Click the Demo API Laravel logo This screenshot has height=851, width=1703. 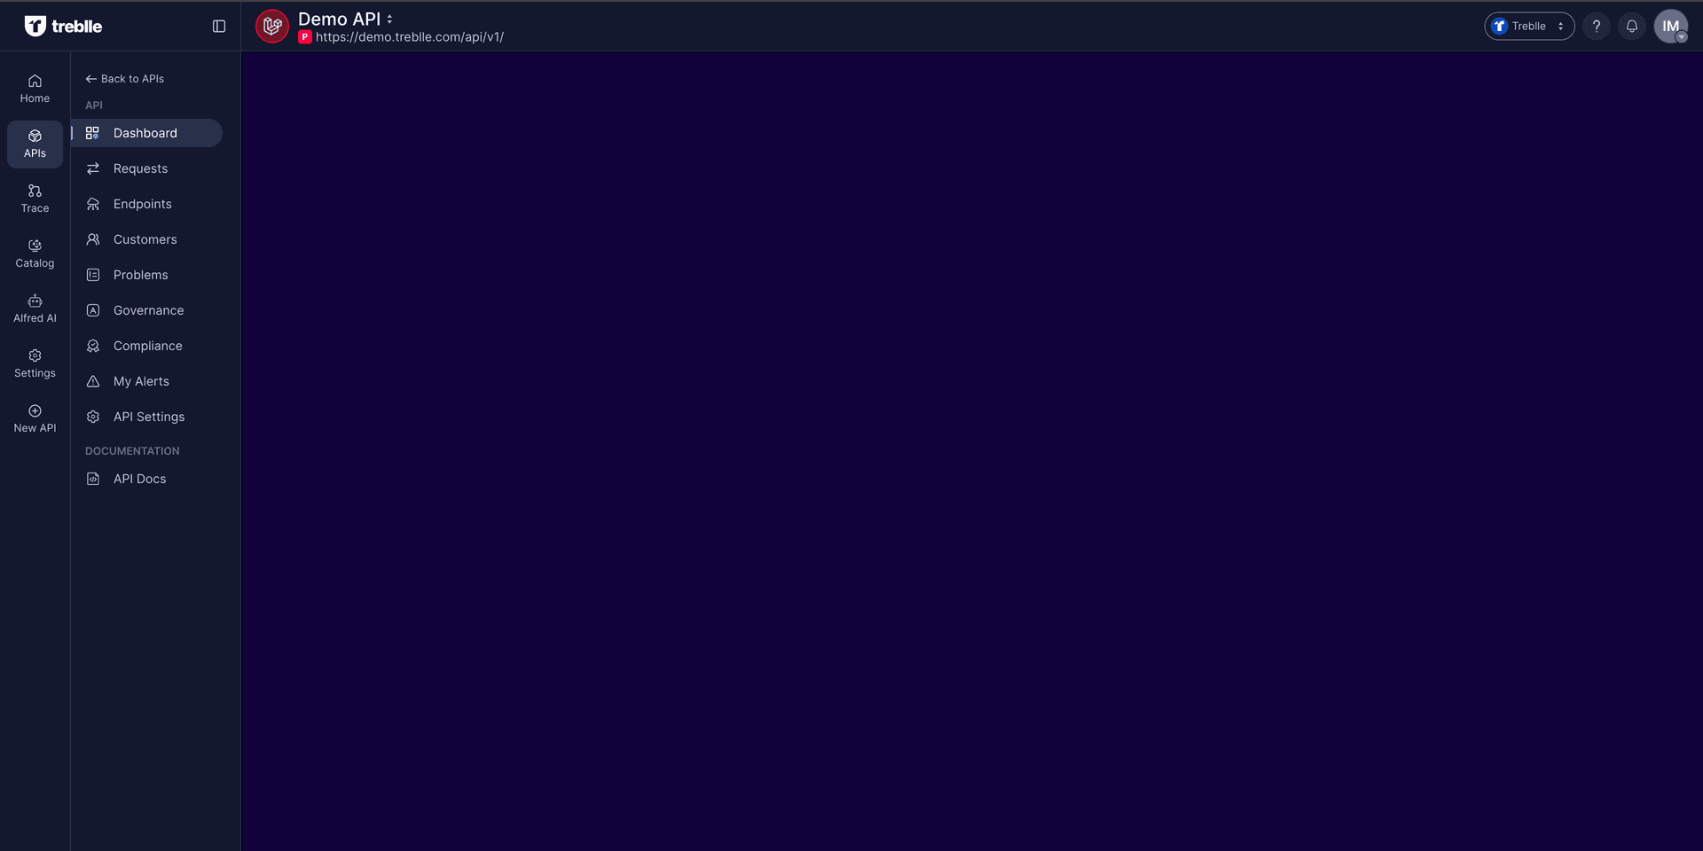[272, 27]
